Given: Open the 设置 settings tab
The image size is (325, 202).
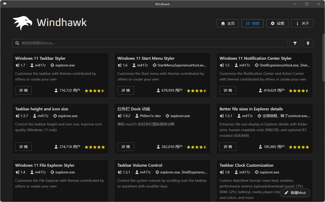Looking at the screenshot, I should click(277, 23).
